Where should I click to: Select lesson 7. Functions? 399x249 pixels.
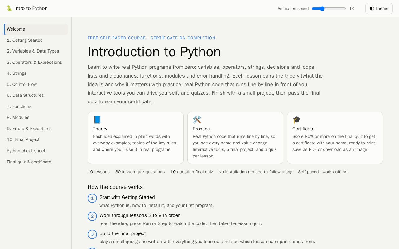(x=36, y=106)
